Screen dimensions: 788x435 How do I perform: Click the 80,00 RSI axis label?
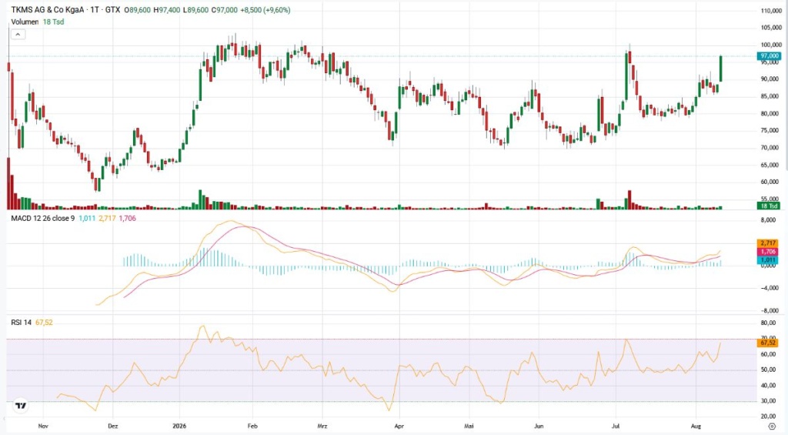point(768,323)
